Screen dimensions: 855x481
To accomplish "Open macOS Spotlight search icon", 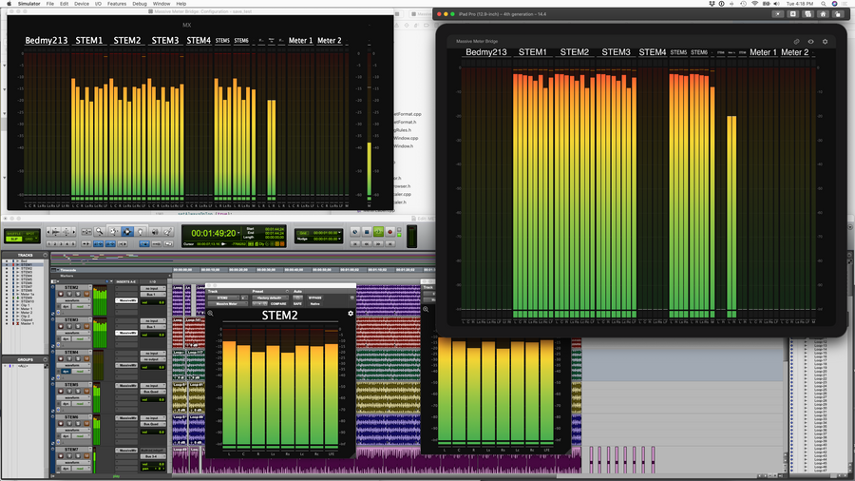I will [x=824, y=3].
